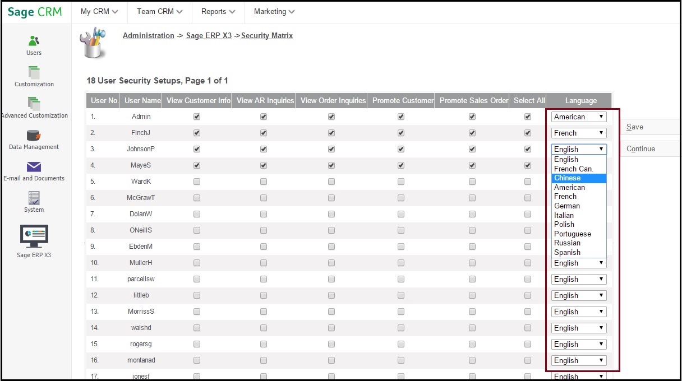This screenshot has width=682, height=381.
Task: Open the Customization sidebar icon
Action: pos(34,72)
